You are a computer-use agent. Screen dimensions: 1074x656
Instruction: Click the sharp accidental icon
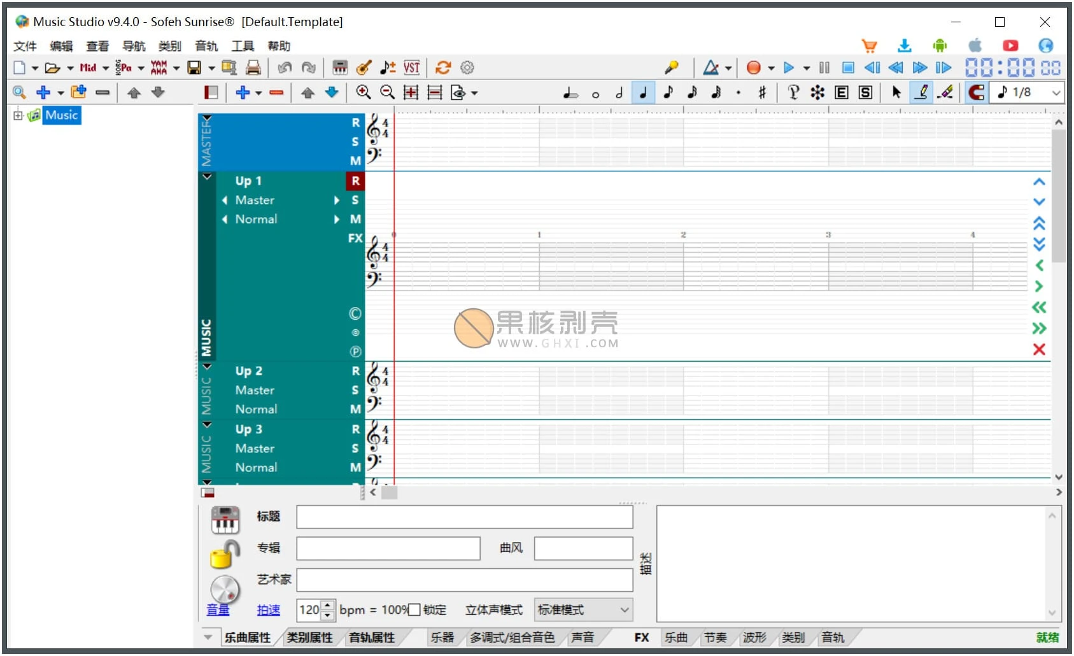[762, 92]
